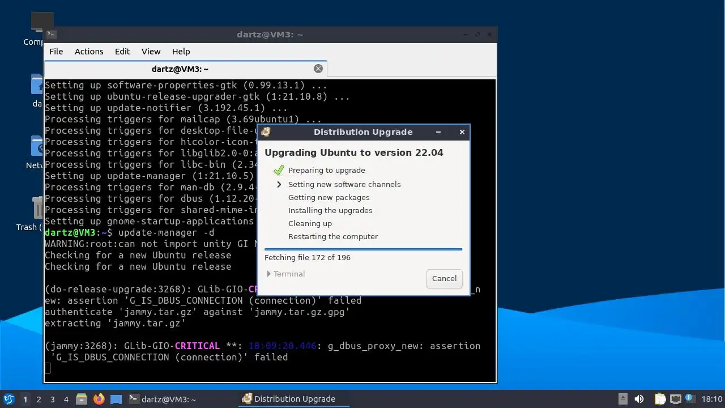Close the dartz@VM3 terminal tab
This screenshot has height=408, width=725.
(318, 69)
